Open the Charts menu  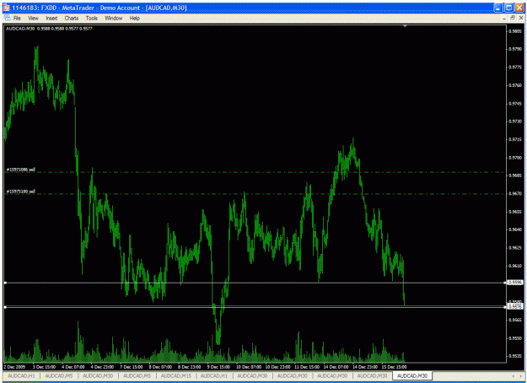(72, 19)
